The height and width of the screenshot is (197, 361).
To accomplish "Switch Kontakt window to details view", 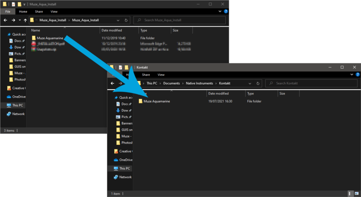I will (x=349, y=193).
